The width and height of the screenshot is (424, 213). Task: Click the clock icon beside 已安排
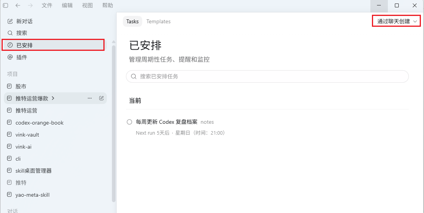point(10,45)
